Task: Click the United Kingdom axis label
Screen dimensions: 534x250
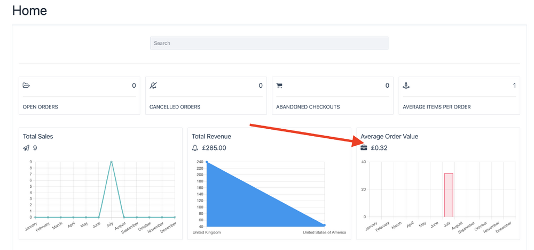Action: coord(207,232)
